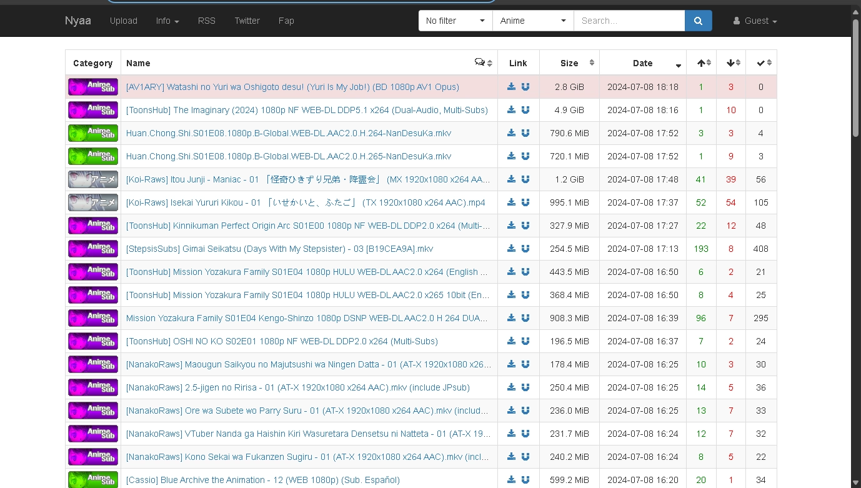Screen dimensions: 861x488
Task: Open the RSS feed link
Action: coord(207,21)
